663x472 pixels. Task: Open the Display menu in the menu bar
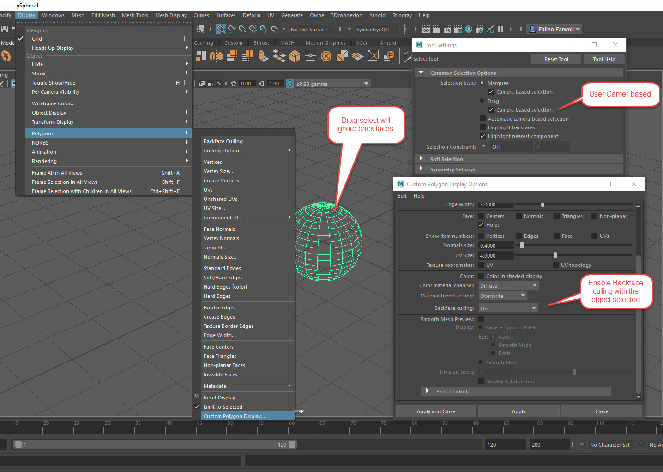tap(26, 15)
